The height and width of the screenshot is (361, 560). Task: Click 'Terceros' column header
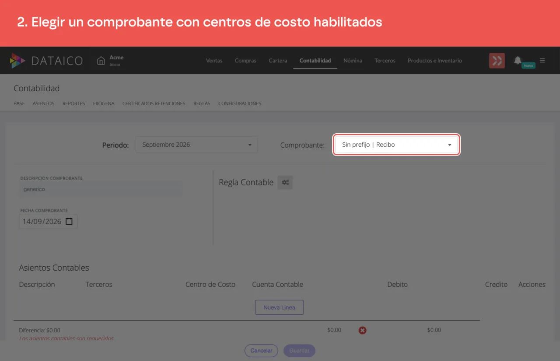(x=99, y=285)
